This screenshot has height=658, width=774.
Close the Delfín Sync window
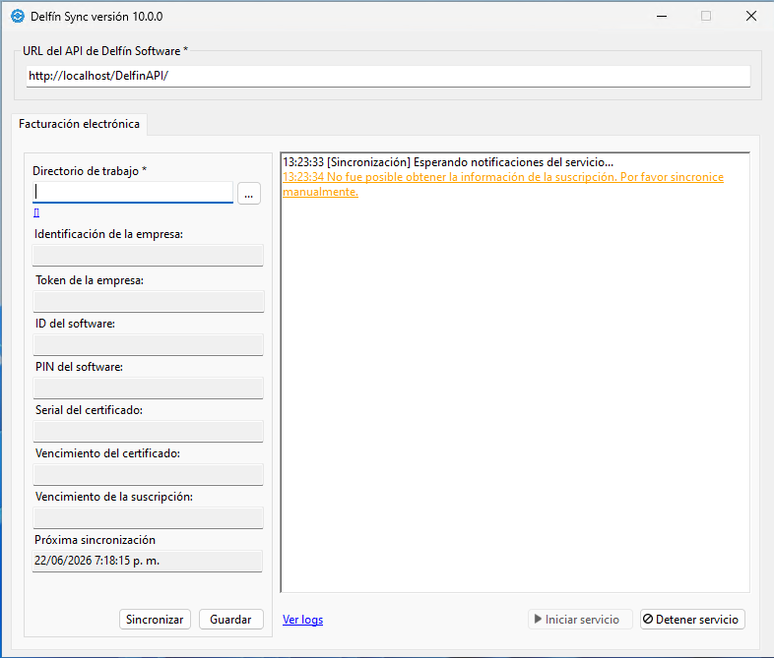(x=750, y=17)
